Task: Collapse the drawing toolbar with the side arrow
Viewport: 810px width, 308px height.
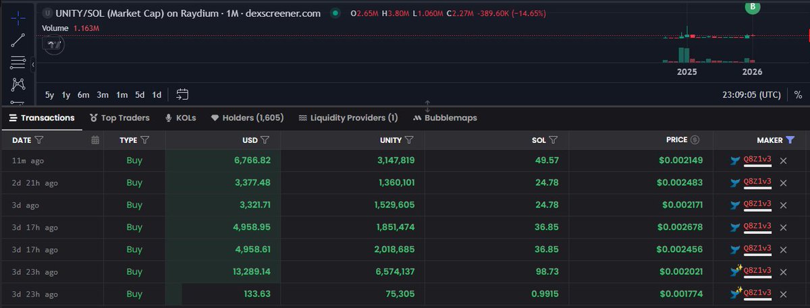Action: 32,63
